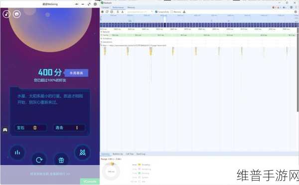Click the Scripting legend yellow swatch
This screenshot has width=299, height=185.
[140, 165]
